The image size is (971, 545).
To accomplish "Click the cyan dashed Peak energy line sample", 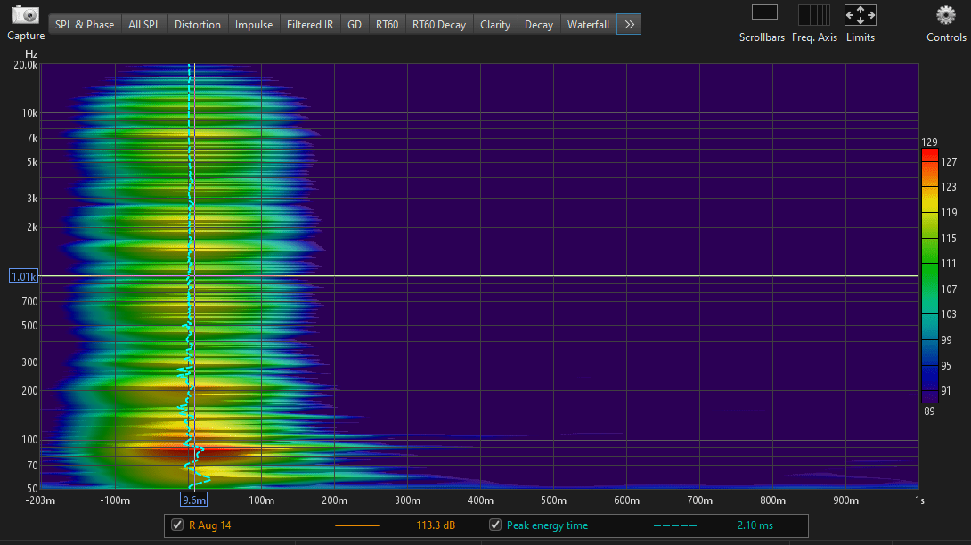I will point(675,525).
